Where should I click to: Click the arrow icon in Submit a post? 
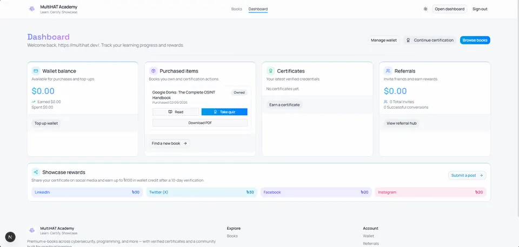481,176
